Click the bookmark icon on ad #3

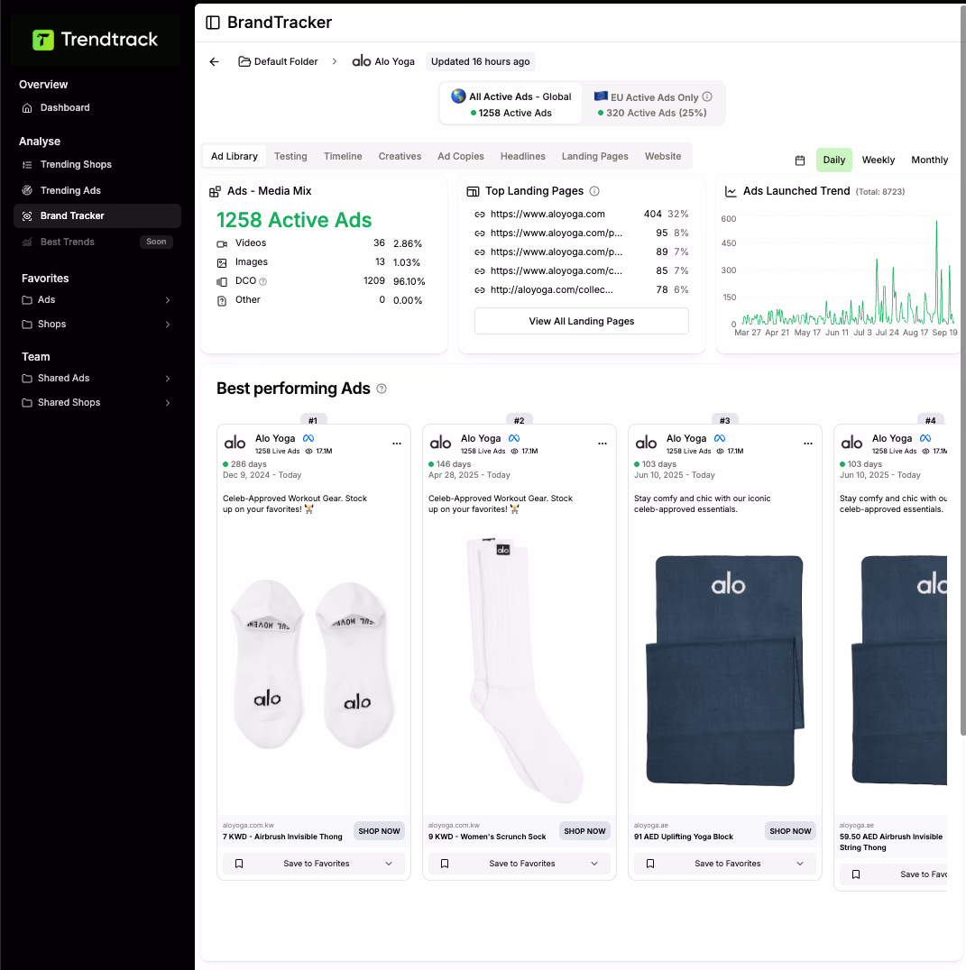pyautogui.click(x=649, y=864)
